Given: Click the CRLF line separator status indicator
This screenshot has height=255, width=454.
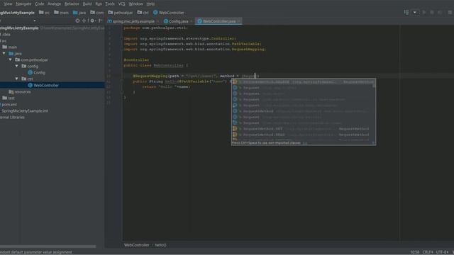Looking at the screenshot, I should (428, 252).
